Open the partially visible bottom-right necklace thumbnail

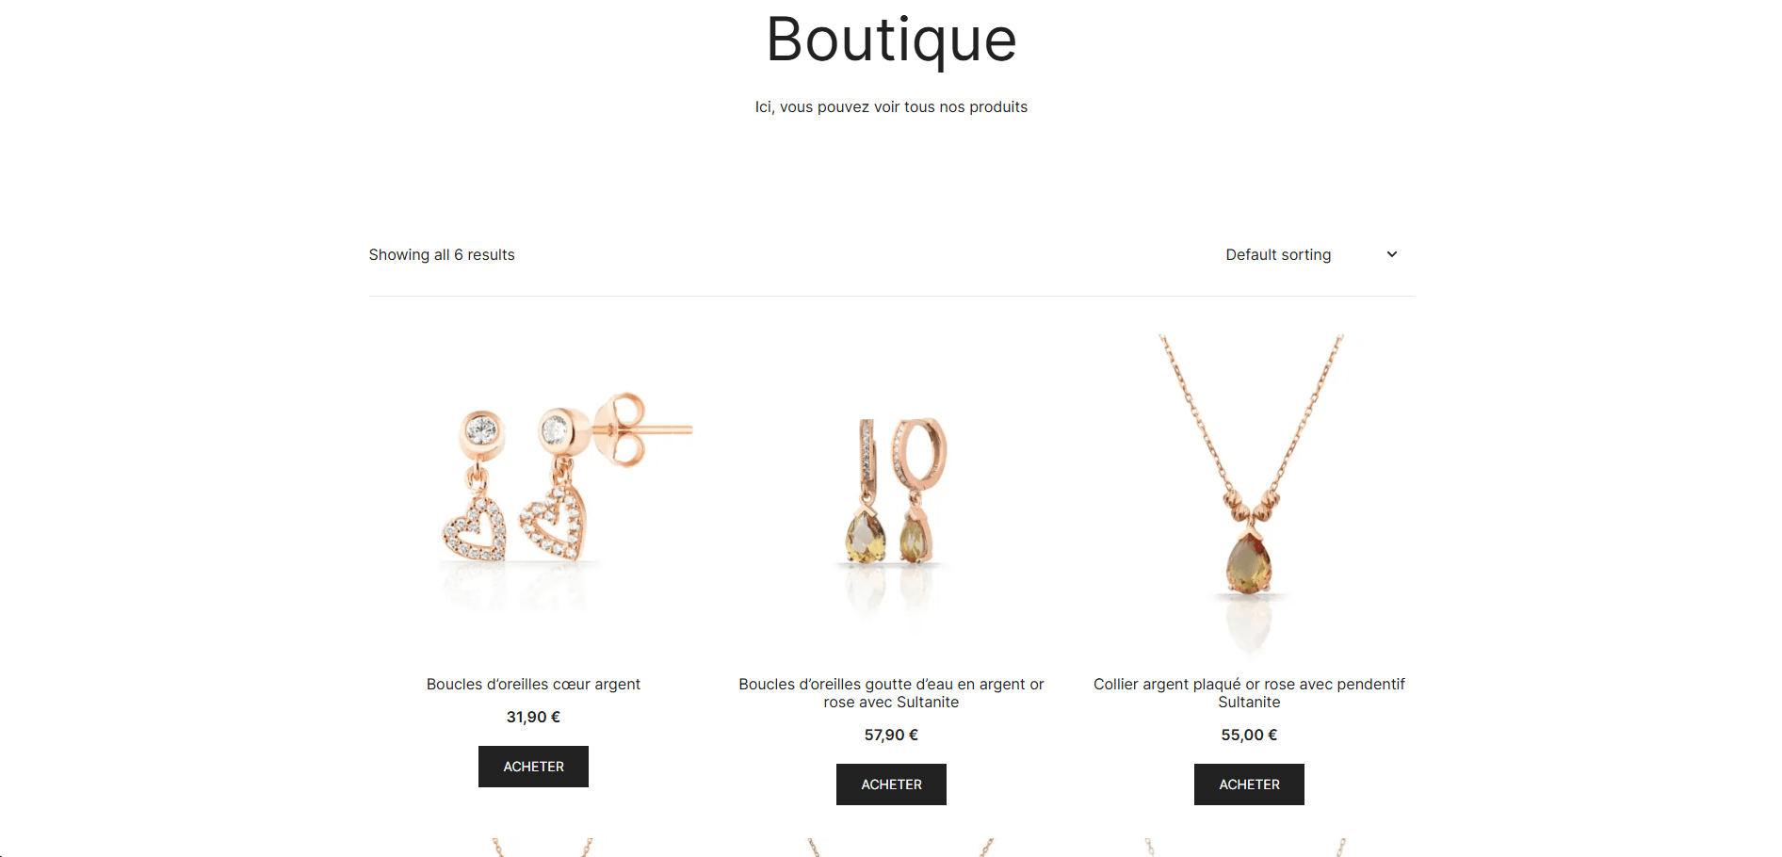point(1249,847)
